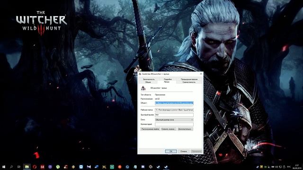Screen dimensions: 303x170
Task: Click the Рабочая папка field
Action: pos(174,110)
